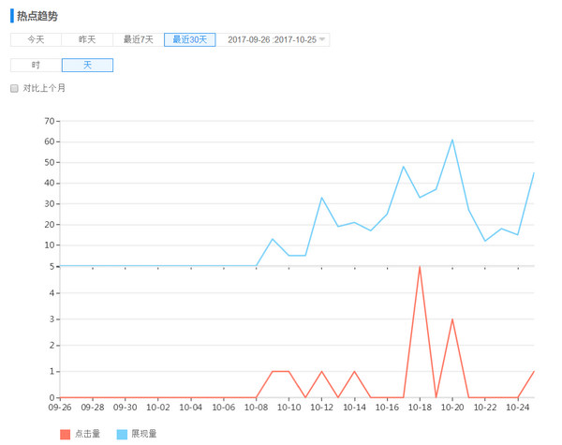Click the red line's peak at 10-18
Screen dimensions: 562x445
pyautogui.click(x=420, y=267)
